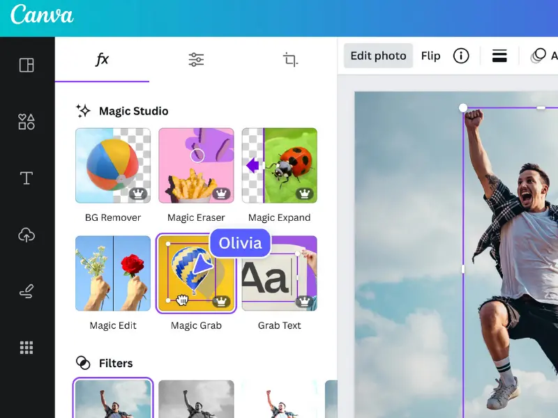Select the Text tool in sidebar
Viewport: 558px width, 418px height.
tap(27, 178)
